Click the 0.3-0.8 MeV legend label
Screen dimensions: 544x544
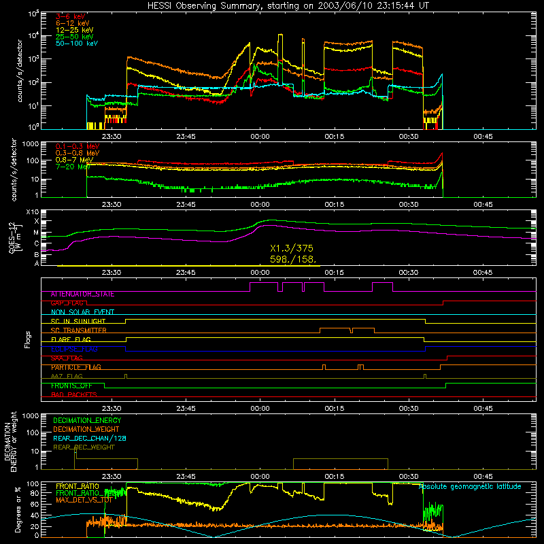78,154
